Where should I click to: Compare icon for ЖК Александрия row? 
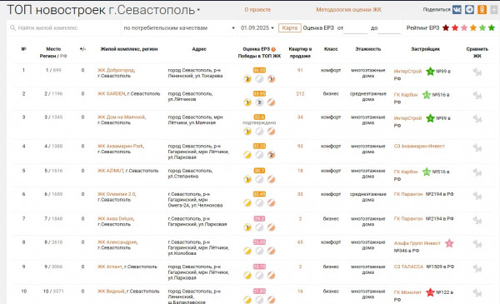point(477,244)
